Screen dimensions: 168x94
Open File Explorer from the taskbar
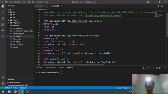click(x=9, y=92)
